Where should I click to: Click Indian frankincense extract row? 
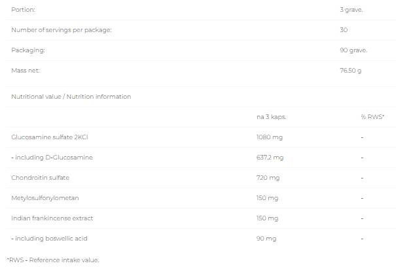[52, 218]
